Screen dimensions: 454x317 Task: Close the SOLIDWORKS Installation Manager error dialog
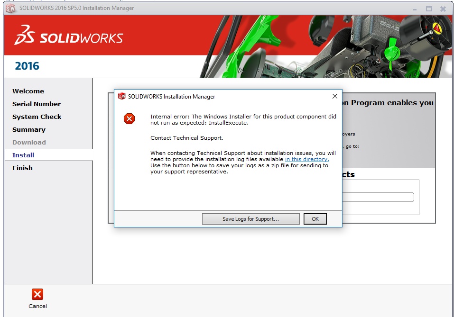pyautogui.click(x=335, y=96)
